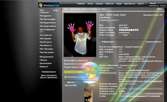Select группы in top navigation
This screenshot has height=102, width=167.
99,4
